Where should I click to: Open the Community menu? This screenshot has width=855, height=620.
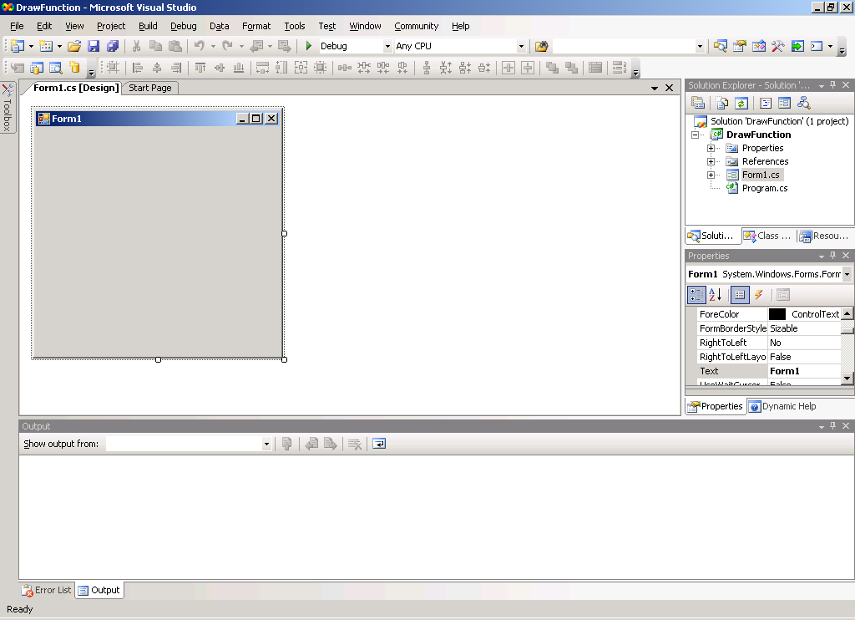(x=416, y=26)
